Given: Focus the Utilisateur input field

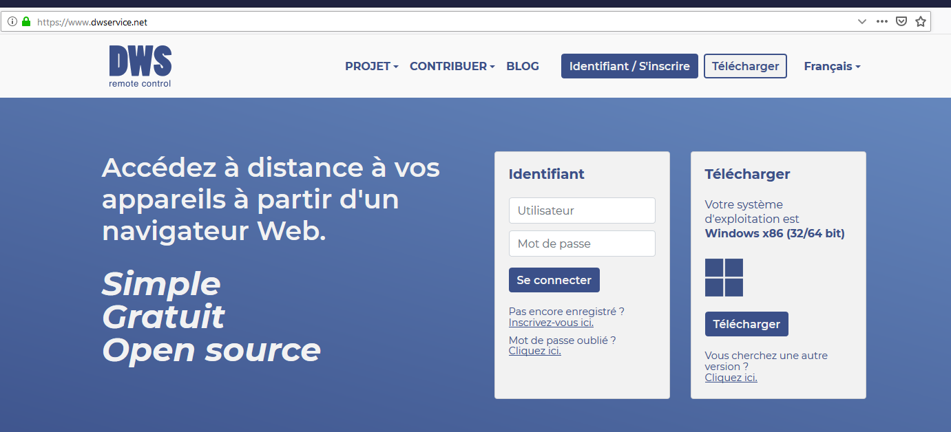Looking at the screenshot, I should (582, 210).
